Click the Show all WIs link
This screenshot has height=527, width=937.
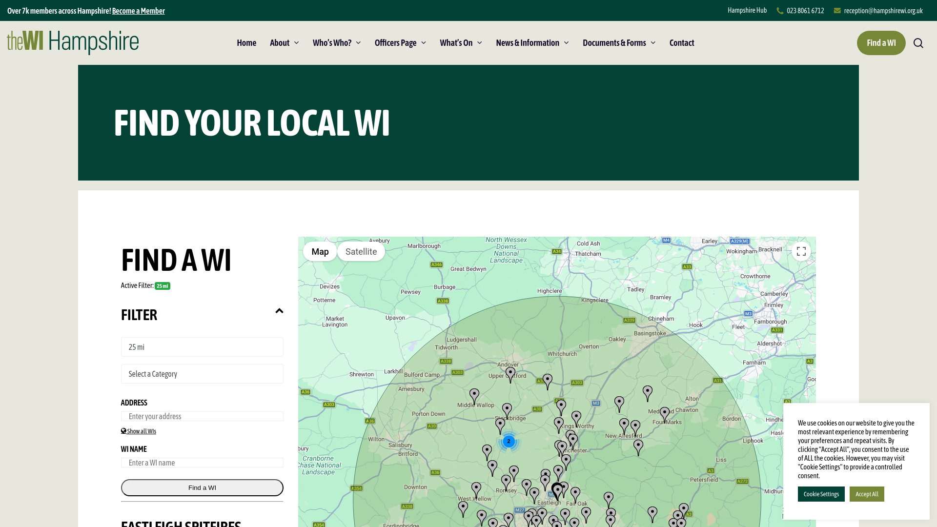pos(142,431)
